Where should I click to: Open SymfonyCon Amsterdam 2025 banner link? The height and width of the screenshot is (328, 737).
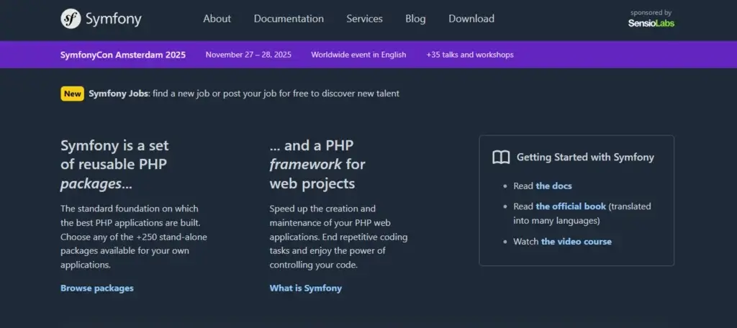[123, 55]
